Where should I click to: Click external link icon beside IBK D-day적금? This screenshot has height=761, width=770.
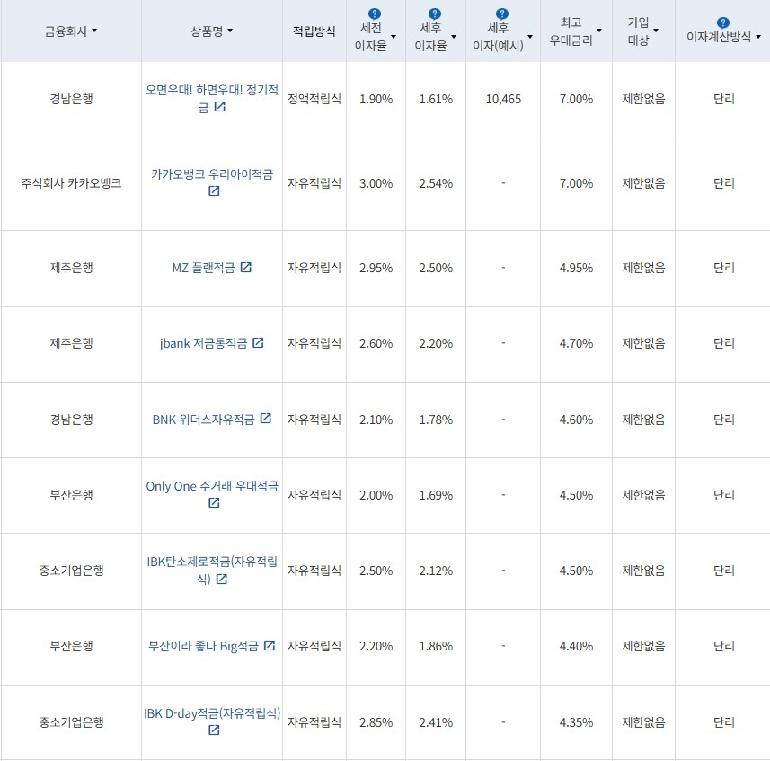point(212,731)
